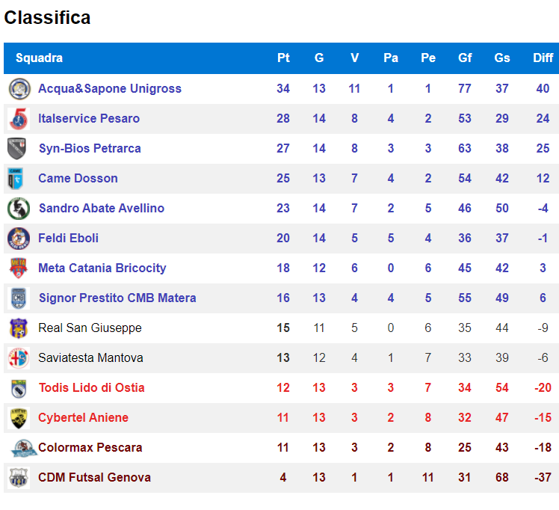Open the CDM Futsal Genova team link
The image size is (559, 510).
click(x=94, y=478)
